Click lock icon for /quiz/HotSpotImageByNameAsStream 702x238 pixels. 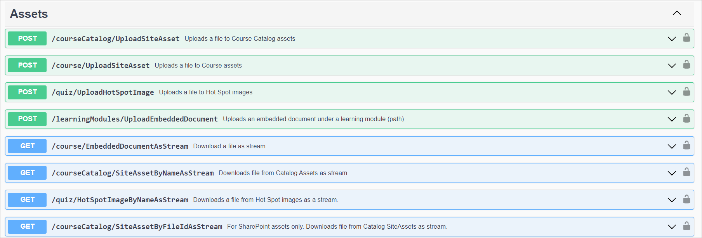pos(686,199)
